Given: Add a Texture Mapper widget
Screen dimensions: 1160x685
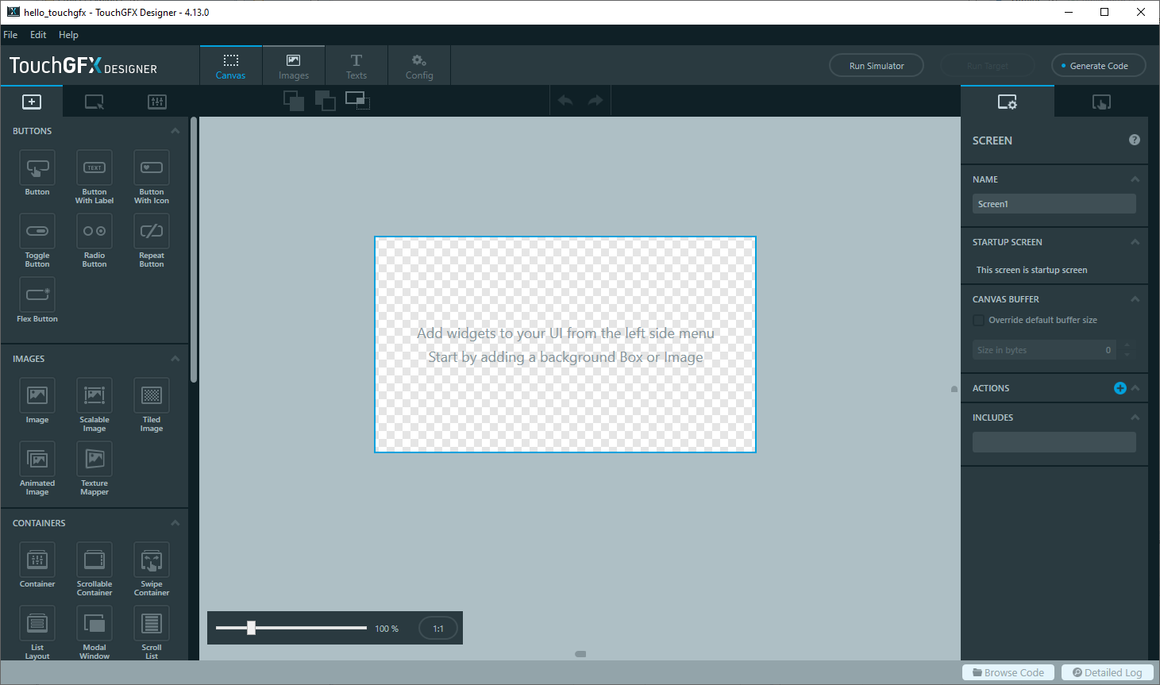Looking at the screenshot, I should pyautogui.click(x=94, y=460).
